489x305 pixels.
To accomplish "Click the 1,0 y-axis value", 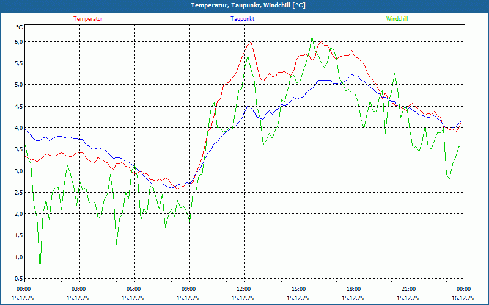I will point(19,257).
